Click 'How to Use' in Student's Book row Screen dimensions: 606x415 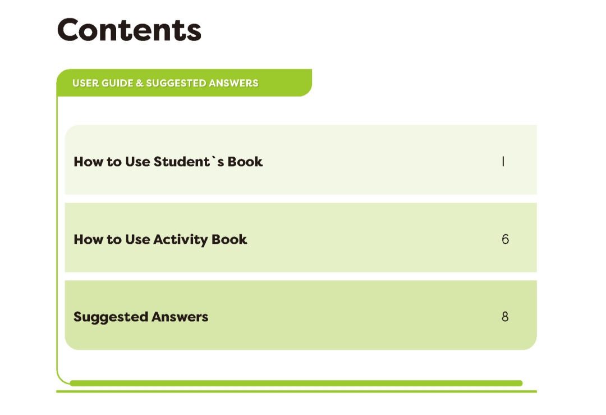pos(112,162)
